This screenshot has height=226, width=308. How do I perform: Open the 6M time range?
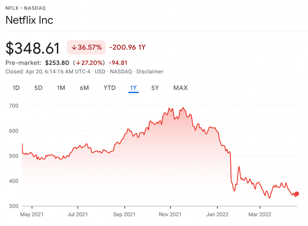(84, 88)
